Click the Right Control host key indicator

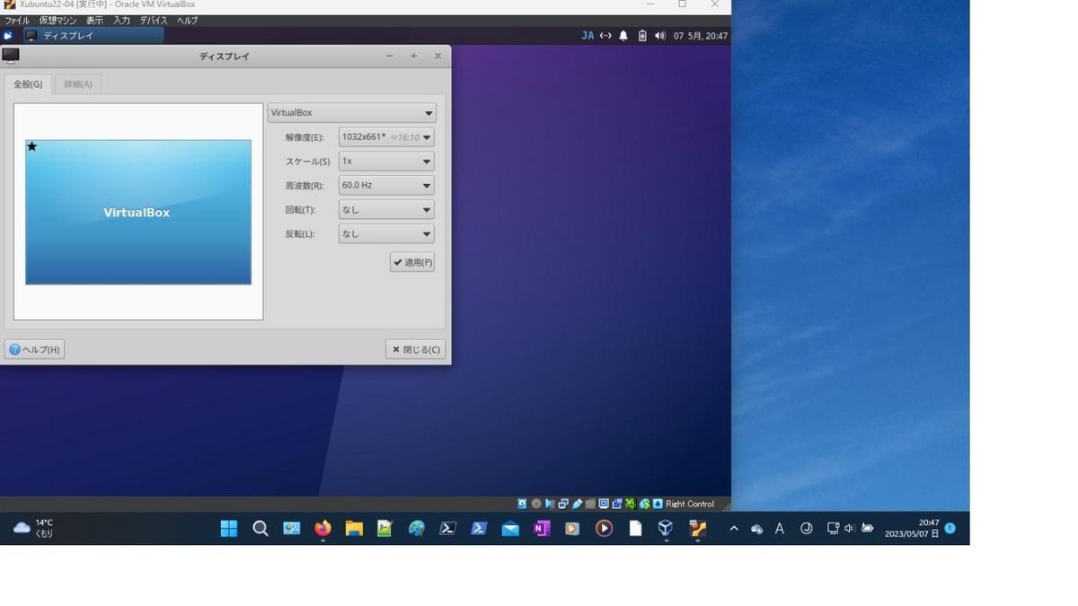click(690, 504)
